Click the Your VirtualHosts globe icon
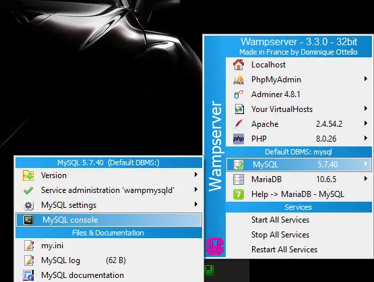The height and width of the screenshot is (282, 374). (x=239, y=109)
